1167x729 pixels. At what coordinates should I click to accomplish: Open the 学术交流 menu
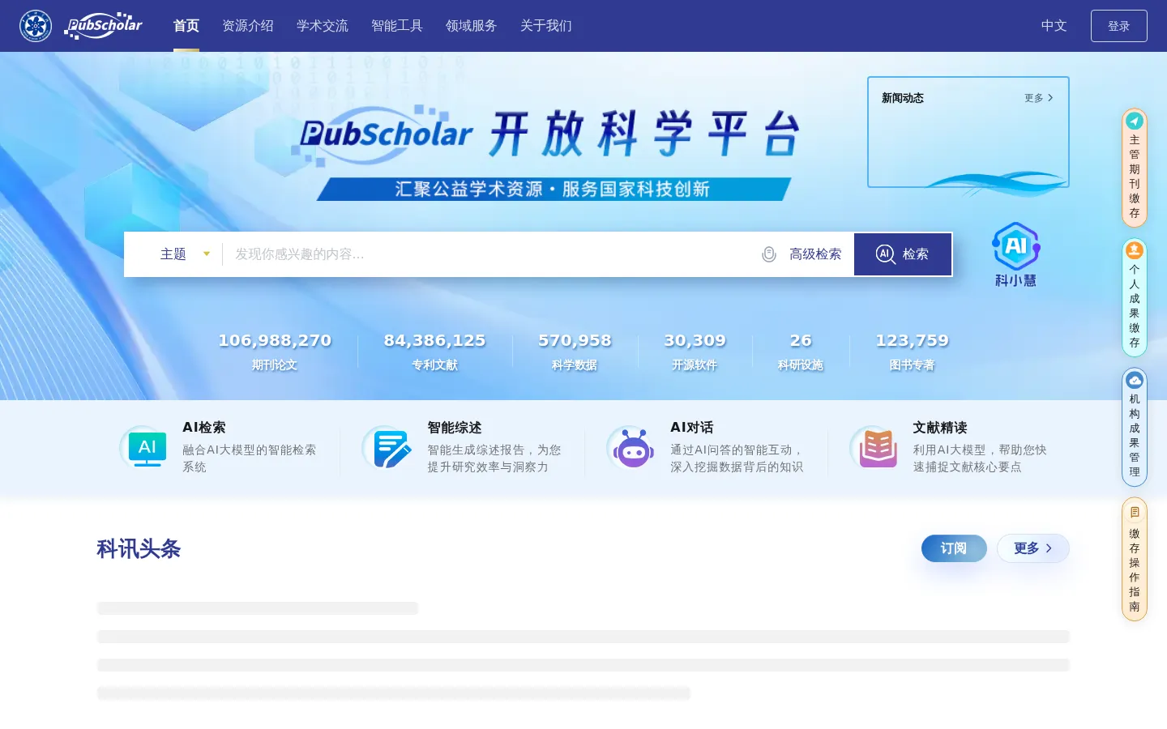(x=323, y=26)
